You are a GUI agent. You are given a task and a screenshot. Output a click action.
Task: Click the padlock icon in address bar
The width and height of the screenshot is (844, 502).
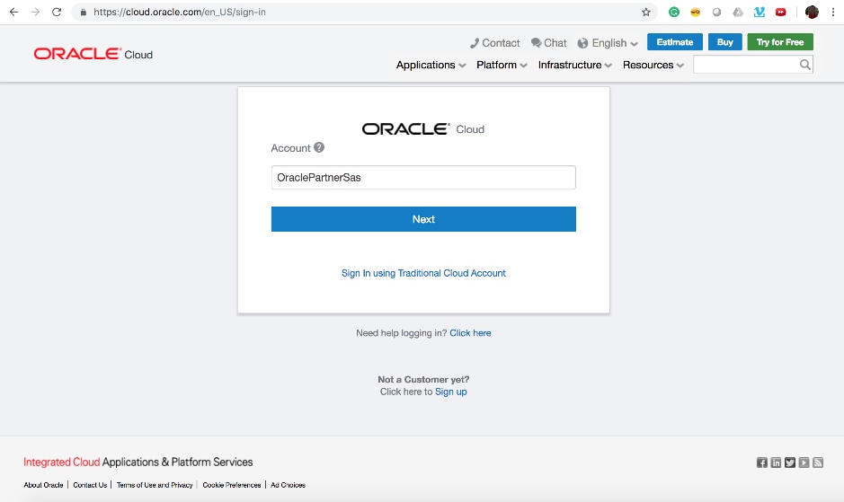[84, 12]
